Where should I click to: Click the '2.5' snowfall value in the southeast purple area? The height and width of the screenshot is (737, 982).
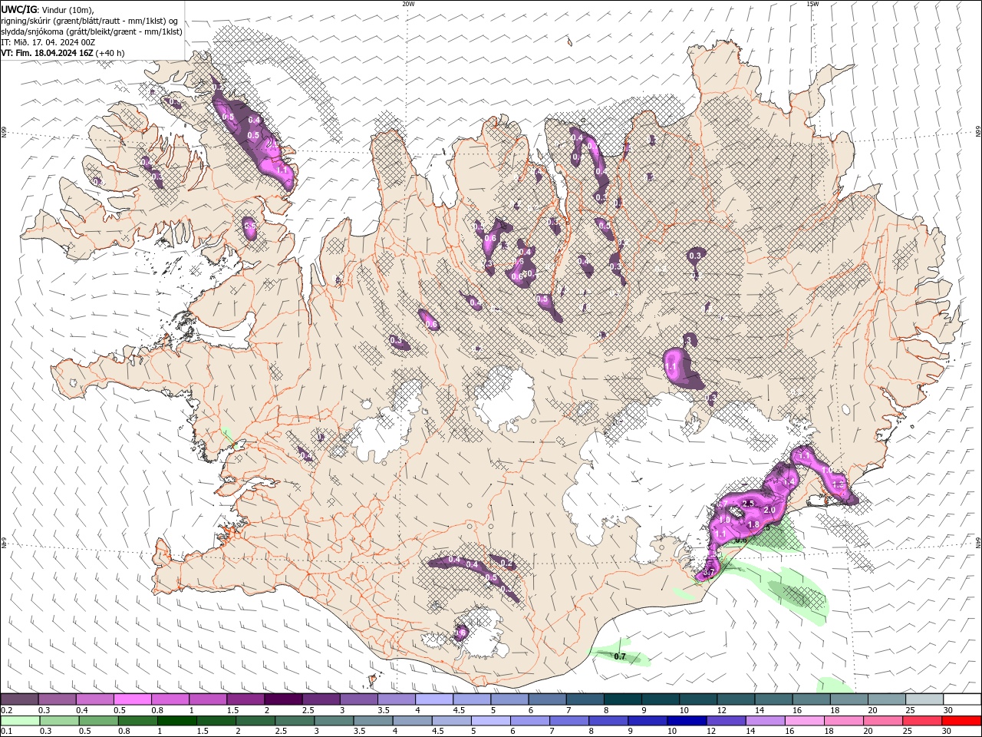[x=749, y=503]
